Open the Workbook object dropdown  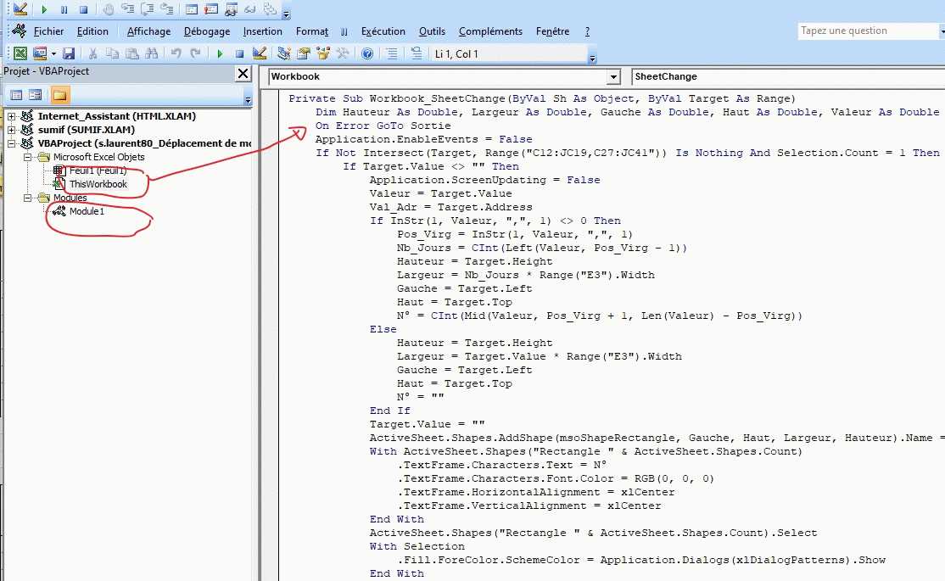(x=613, y=77)
